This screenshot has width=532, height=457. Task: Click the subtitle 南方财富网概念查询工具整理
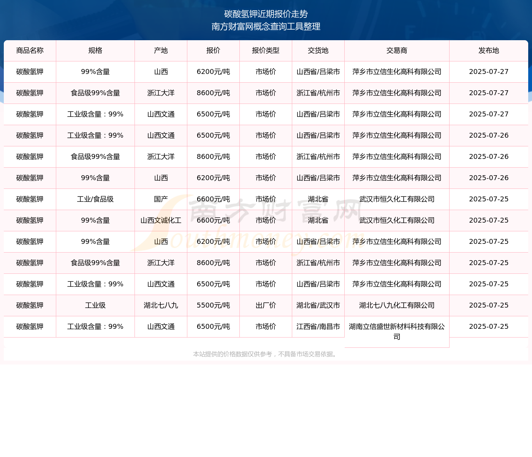266,27
